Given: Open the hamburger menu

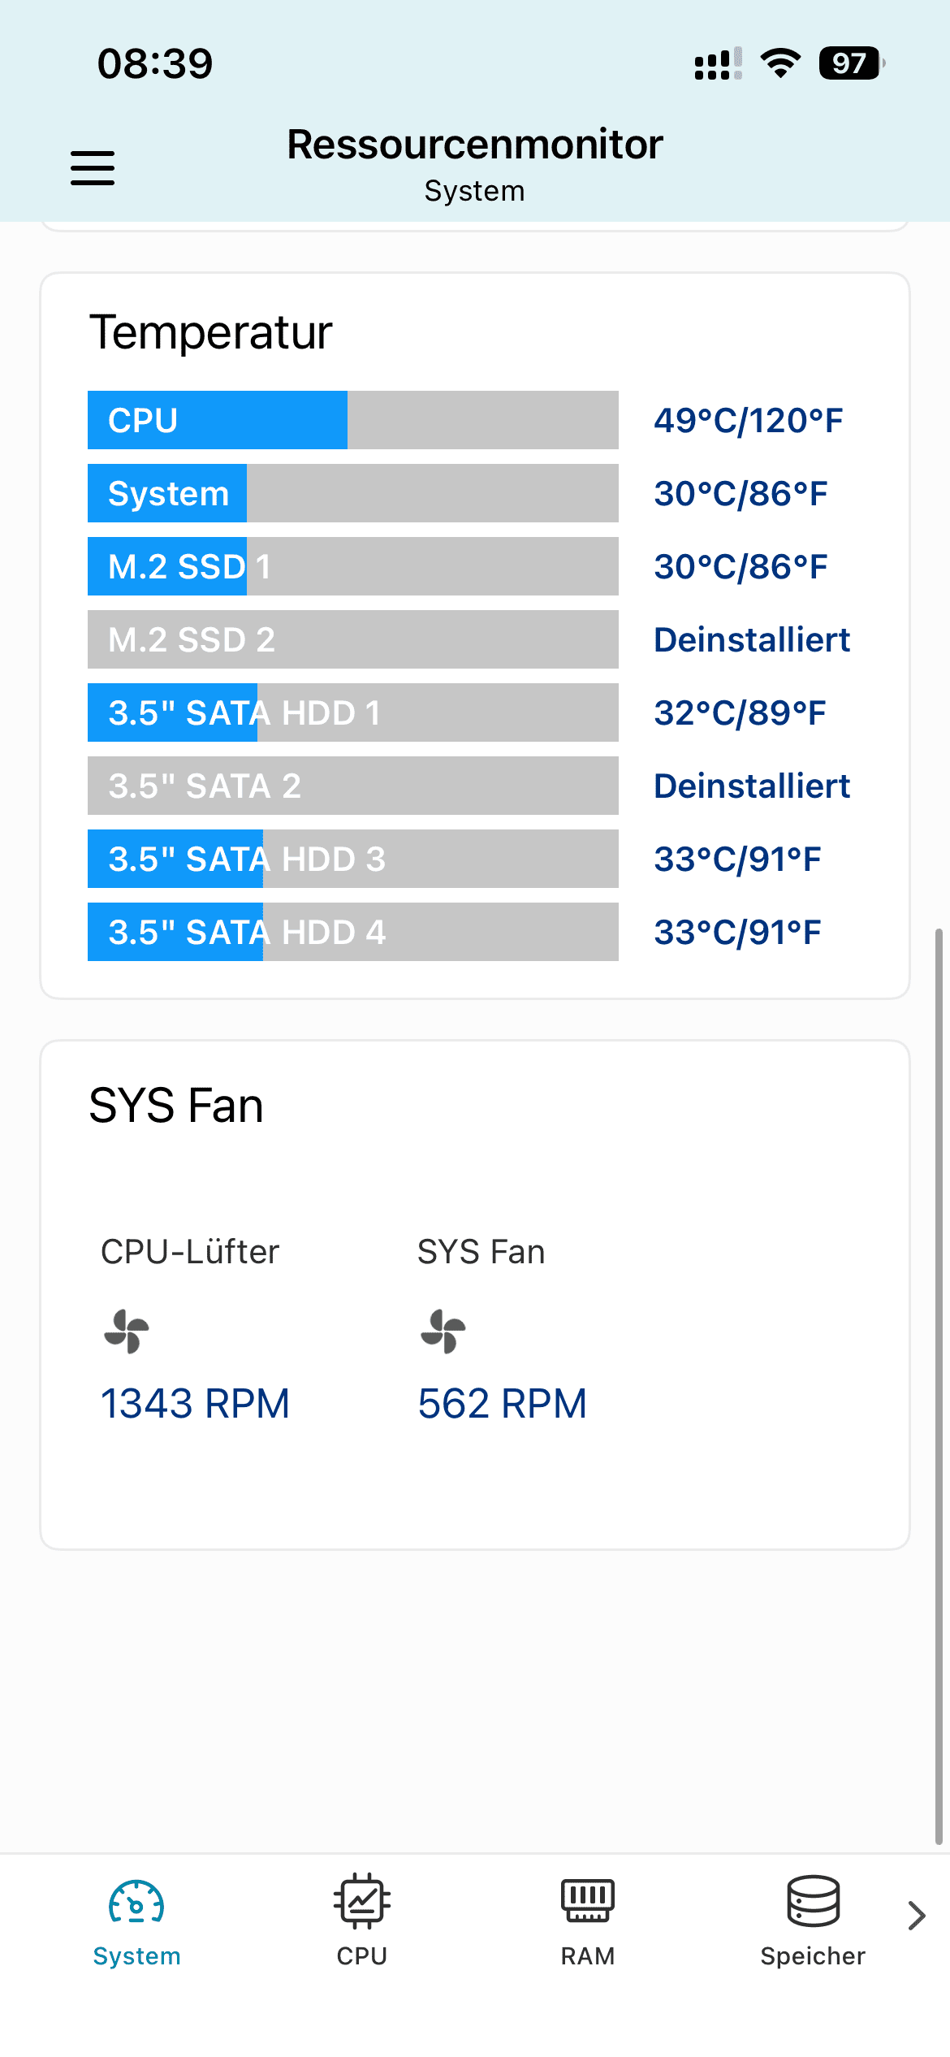Looking at the screenshot, I should click(93, 168).
